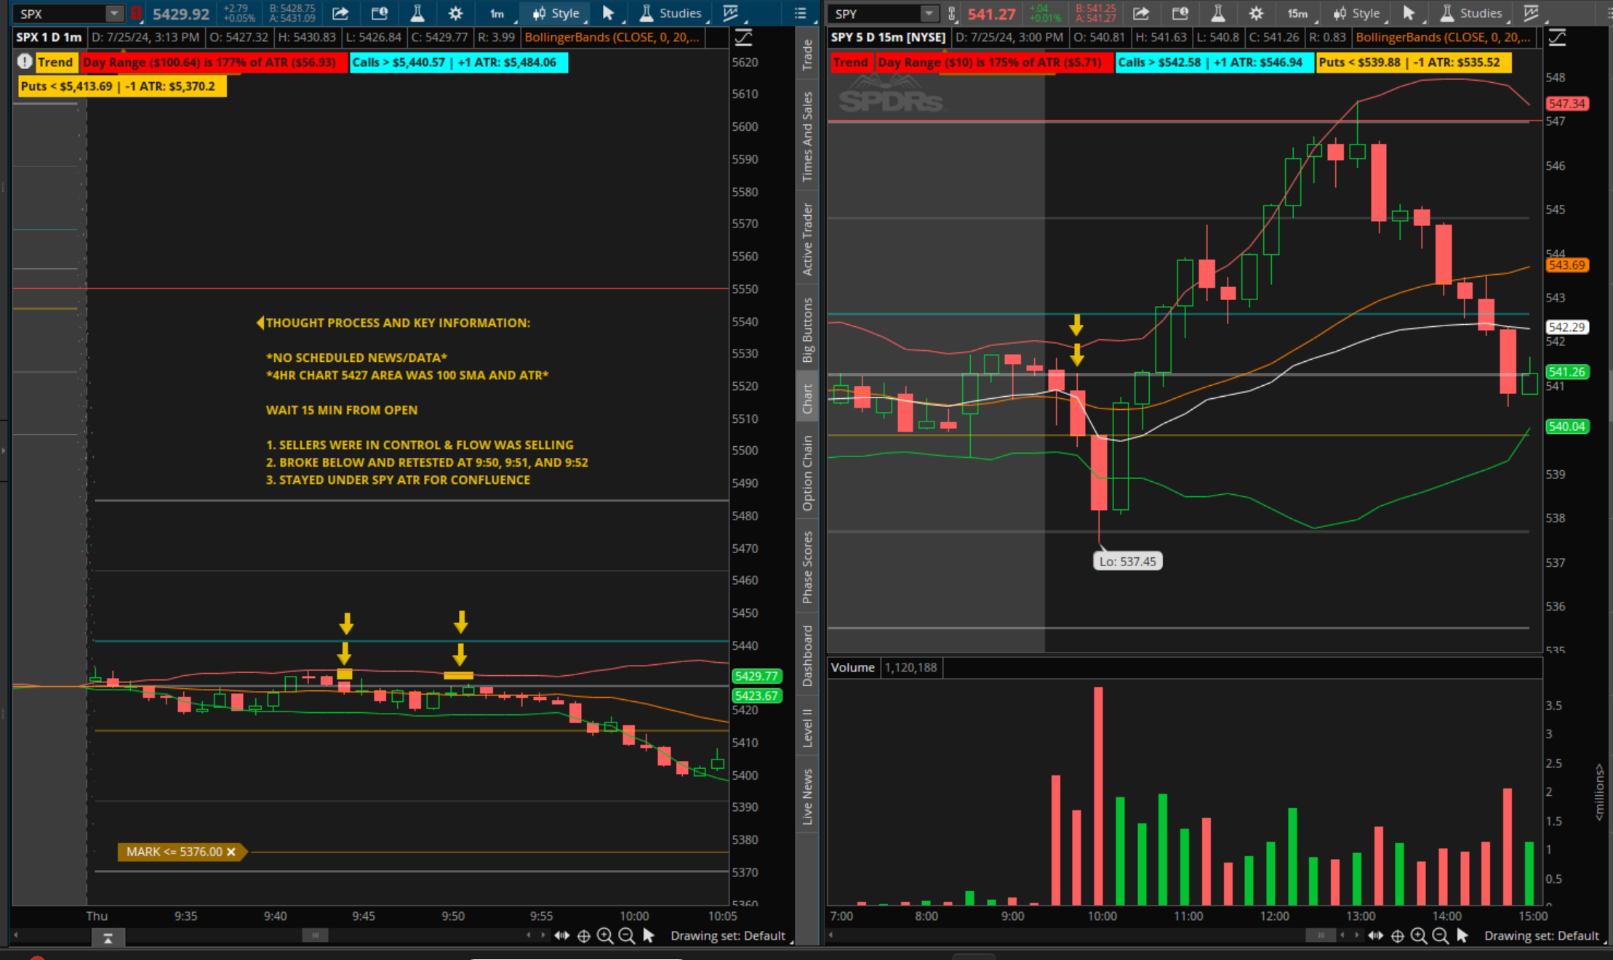The height and width of the screenshot is (960, 1613).
Task: Open the 15m timeframe dropdown on SPY
Action: pos(1297,13)
